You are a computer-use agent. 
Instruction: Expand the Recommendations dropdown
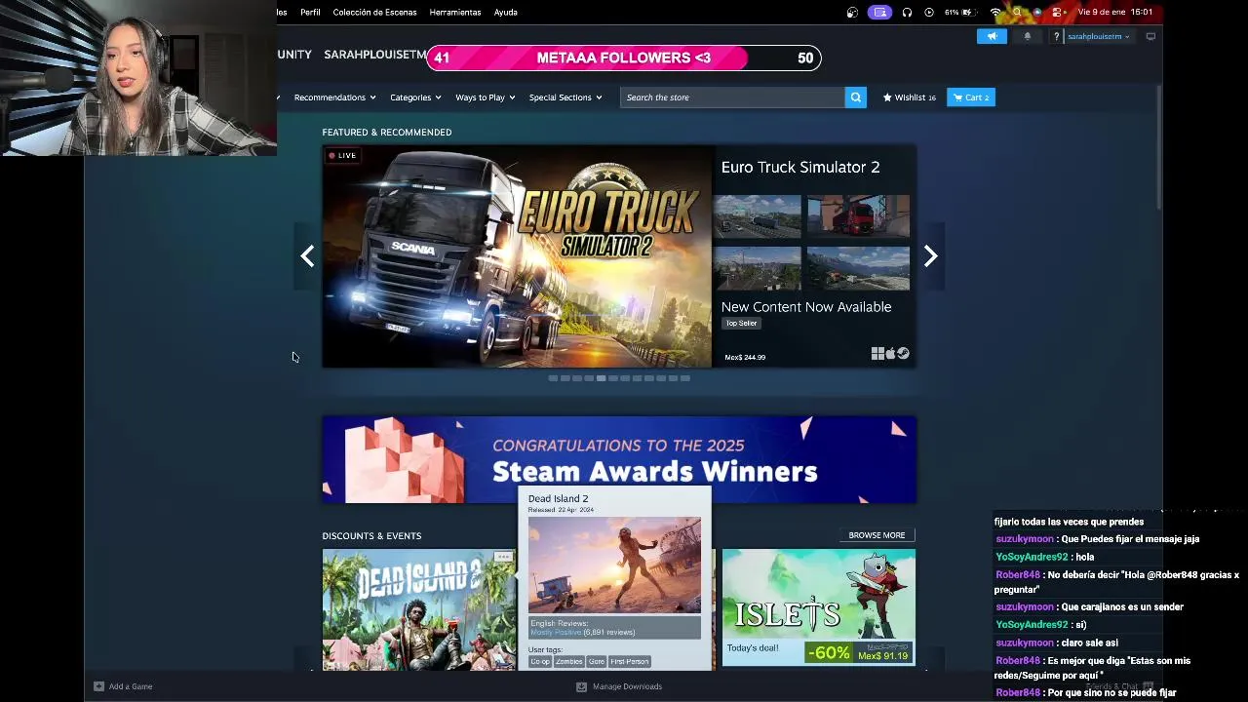tap(334, 97)
